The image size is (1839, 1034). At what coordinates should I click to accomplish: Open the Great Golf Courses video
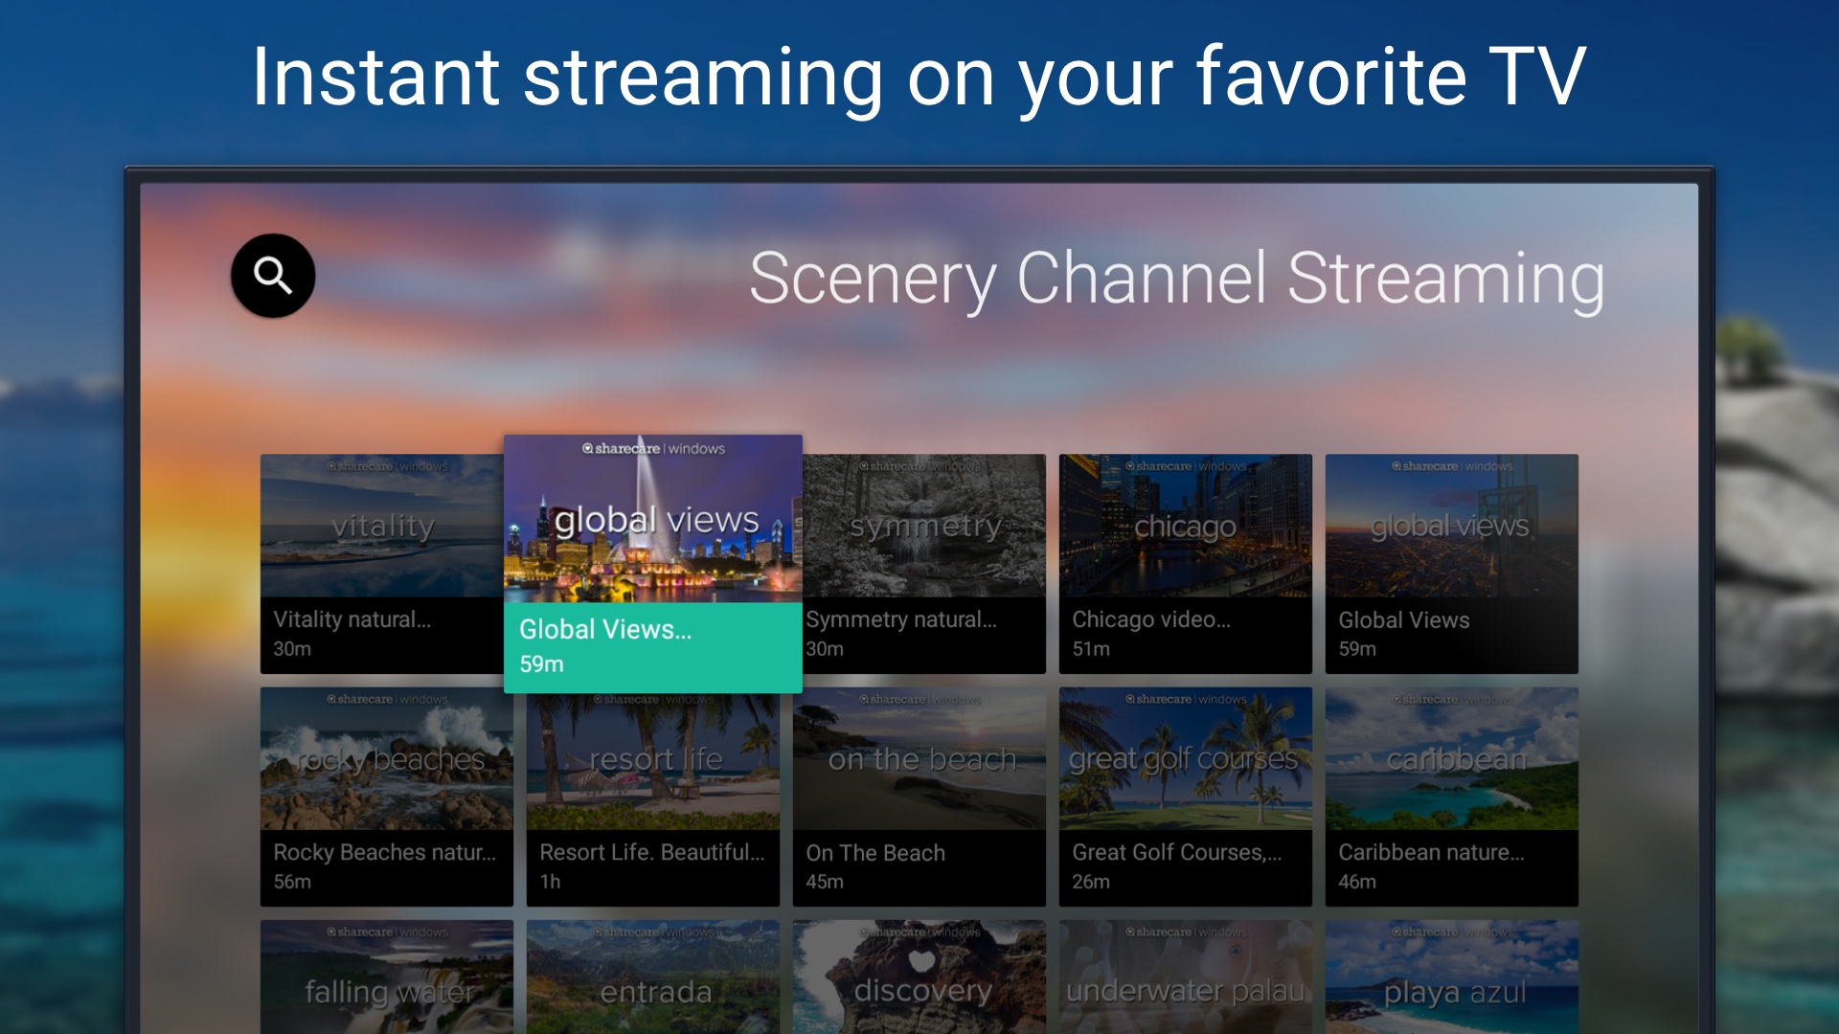[1186, 797]
